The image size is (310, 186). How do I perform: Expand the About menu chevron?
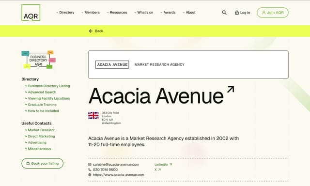pos(184,13)
